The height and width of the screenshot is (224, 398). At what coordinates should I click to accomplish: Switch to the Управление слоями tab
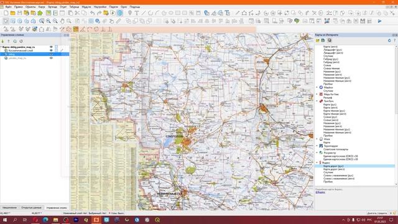tap(57, 208)
